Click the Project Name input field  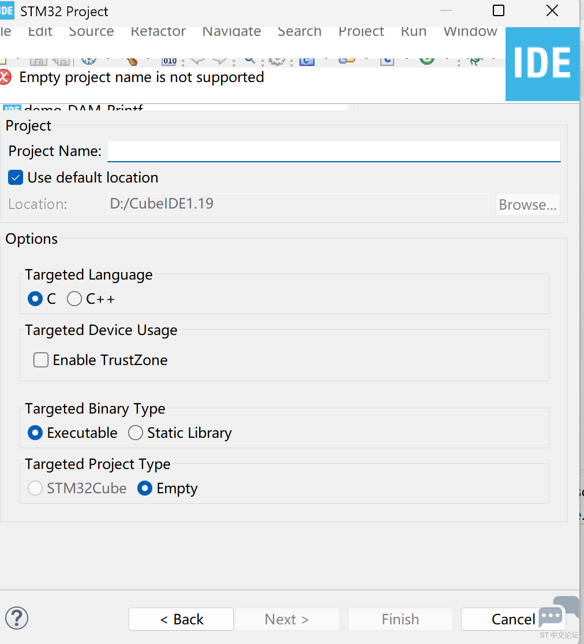(x=334, y=151)
